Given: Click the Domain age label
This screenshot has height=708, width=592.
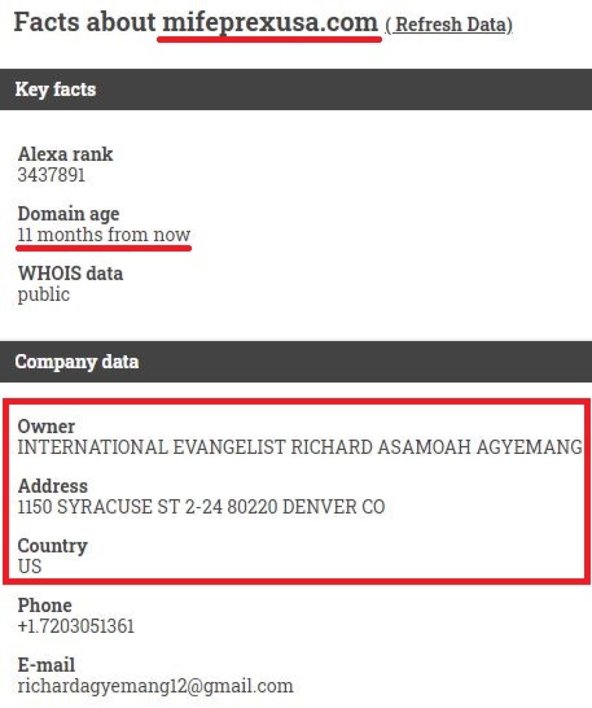Looking at the screenshot, I should [69, 213].
